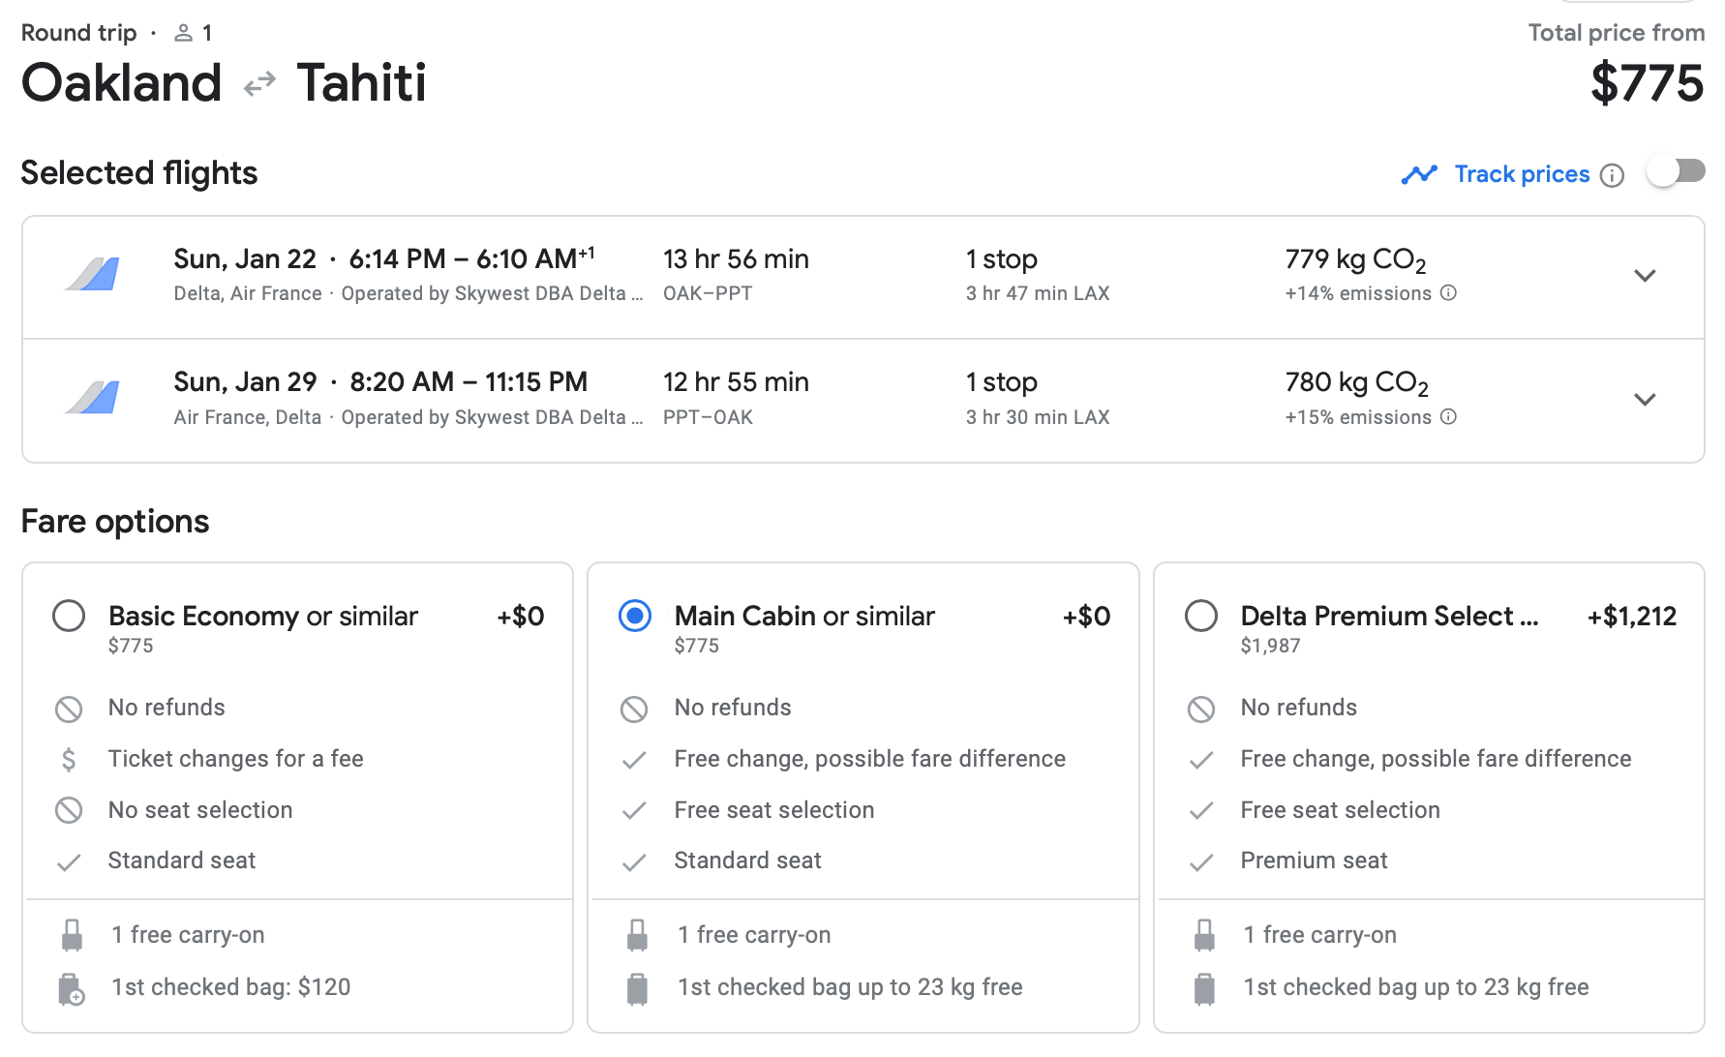
Task: Enable the Track prices toggle switch
Action: click(x=1676, y=172)
